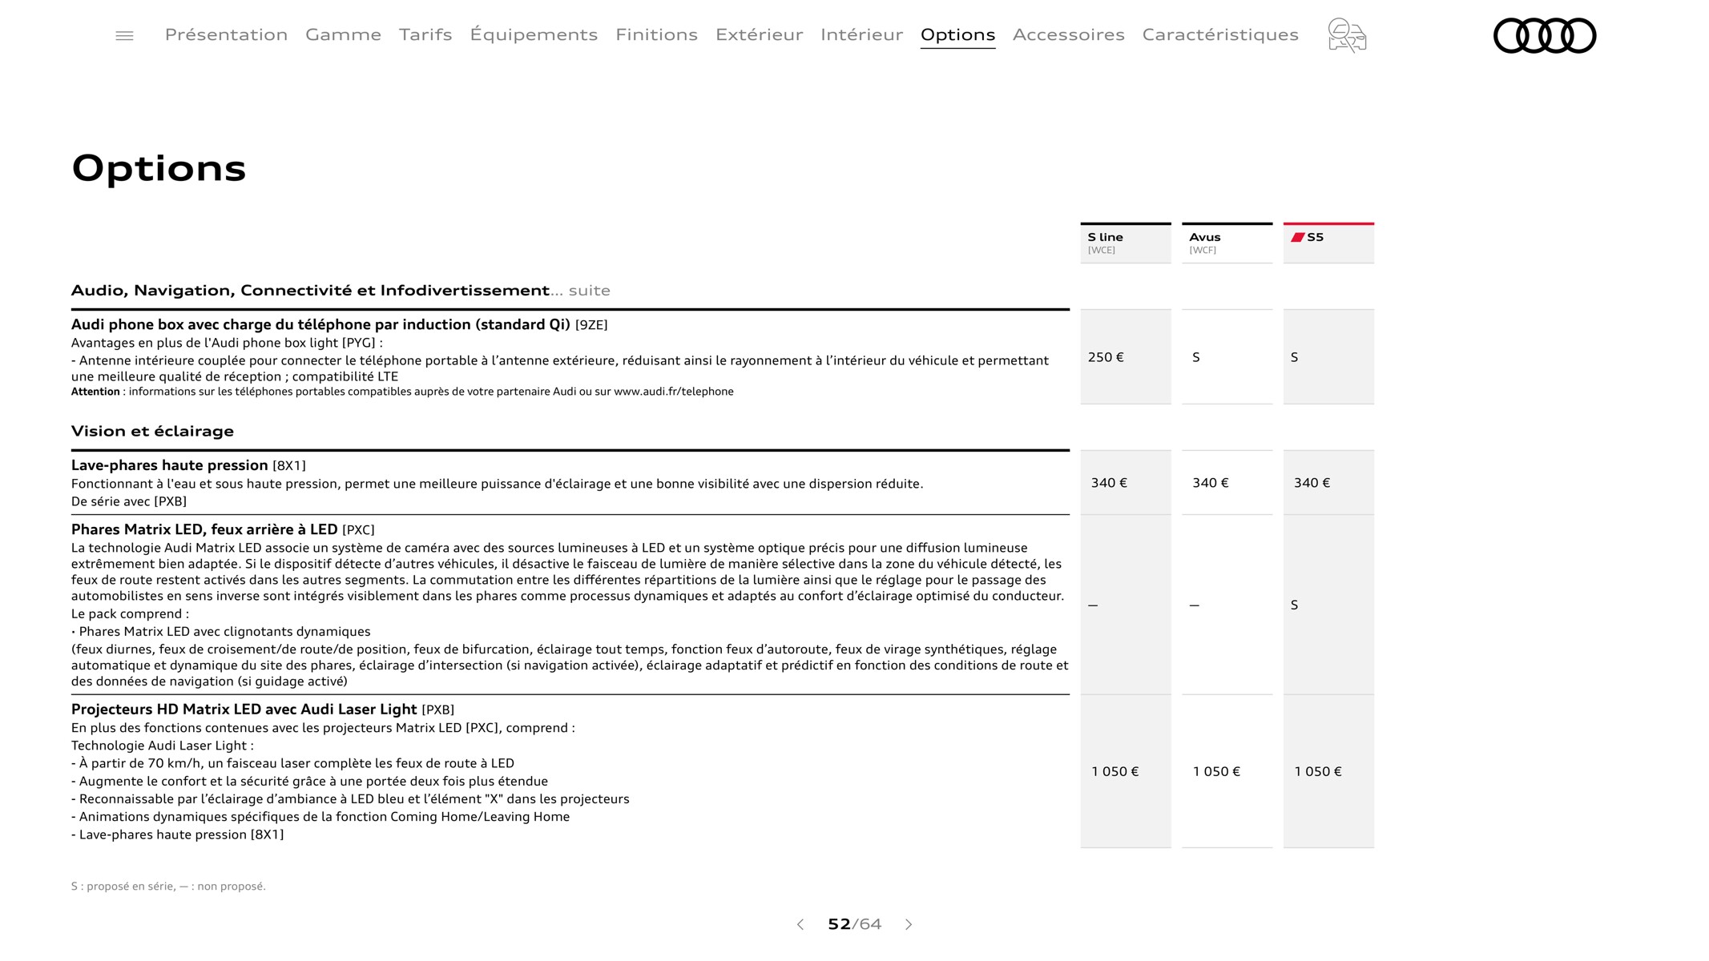Click Projecteurs HD Matrix LED [PXB] title

263,710
